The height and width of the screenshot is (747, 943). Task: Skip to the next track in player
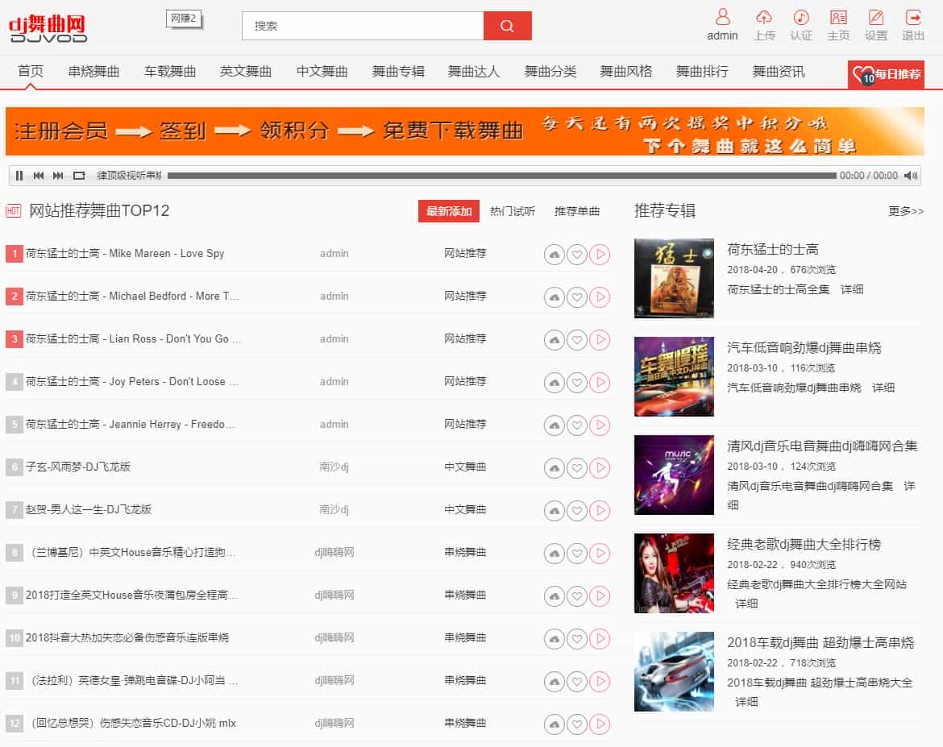(x=58, y=176)
